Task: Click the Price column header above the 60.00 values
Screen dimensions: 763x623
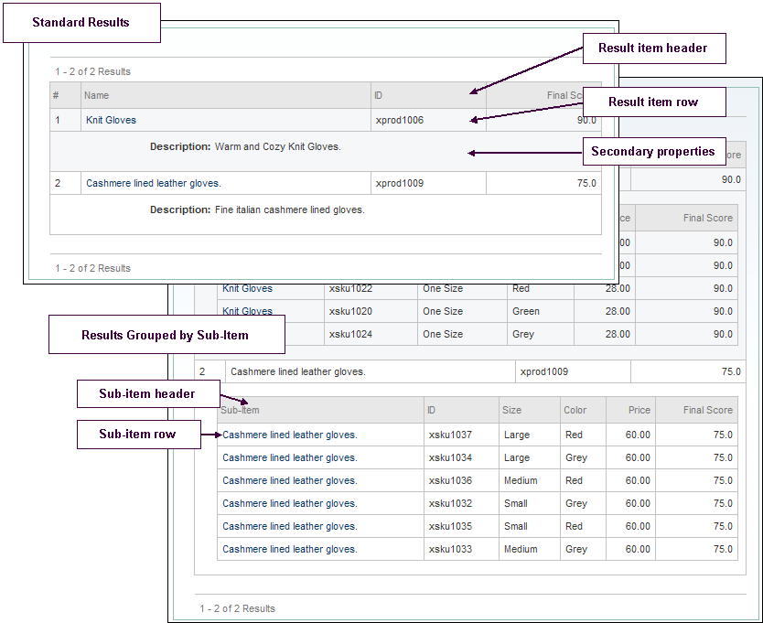Action: click(x=630, y=411)
